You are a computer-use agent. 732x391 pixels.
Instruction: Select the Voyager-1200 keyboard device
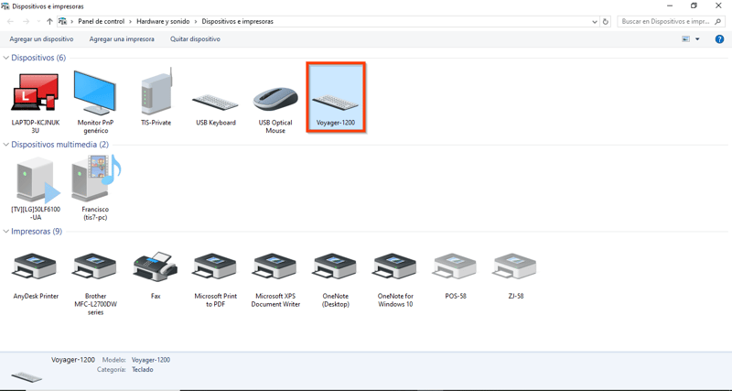pyautogui.click(x=335, y=98)
